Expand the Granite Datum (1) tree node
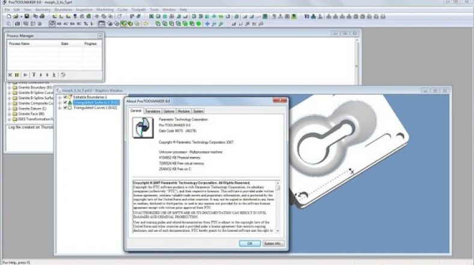Screen dimensions: 474x265 pos(10,109)
